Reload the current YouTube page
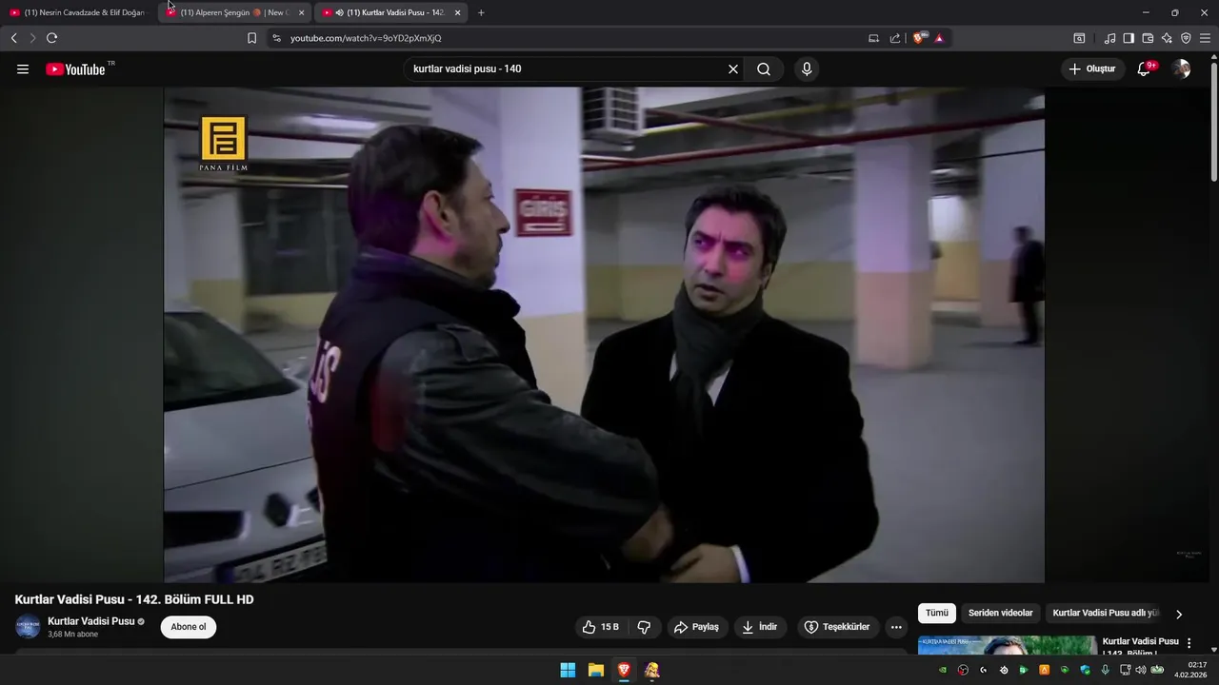This screenshot has width=1219, height=685. click(x=51, y=38)
